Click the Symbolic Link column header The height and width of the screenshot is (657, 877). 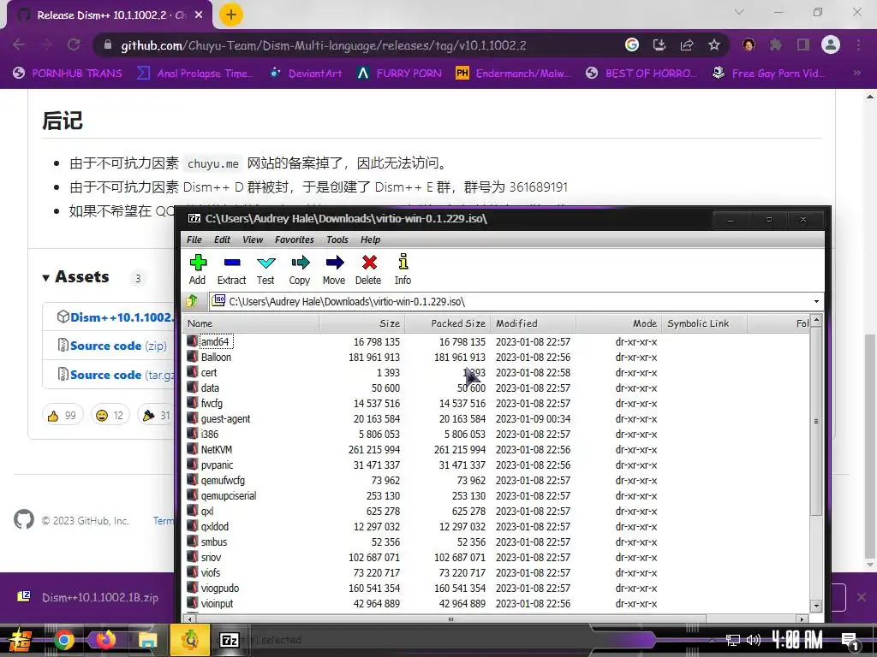[x=704, y=323]
